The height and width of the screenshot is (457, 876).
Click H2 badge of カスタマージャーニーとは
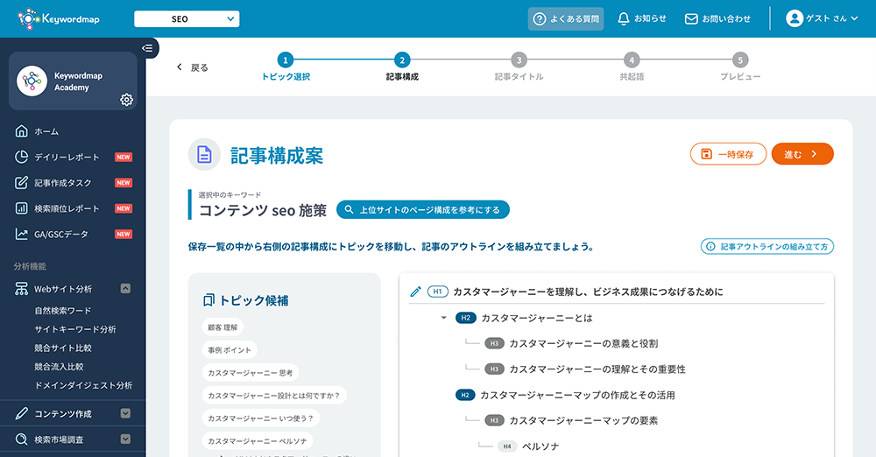point(465,318)
